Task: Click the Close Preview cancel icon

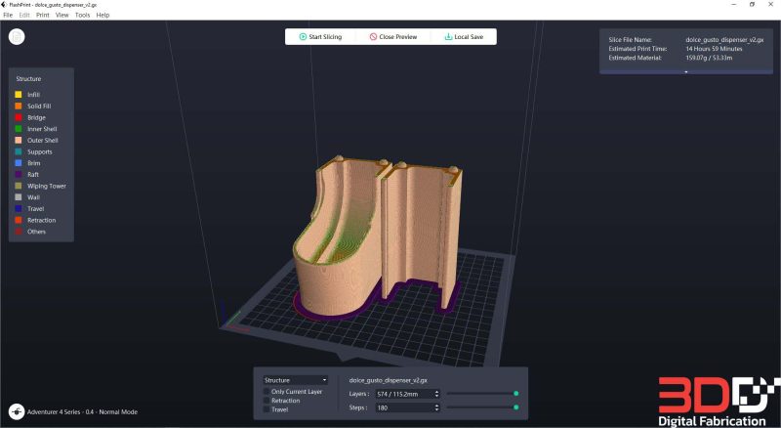Action: pyautogui.click(x=373, y=36)
